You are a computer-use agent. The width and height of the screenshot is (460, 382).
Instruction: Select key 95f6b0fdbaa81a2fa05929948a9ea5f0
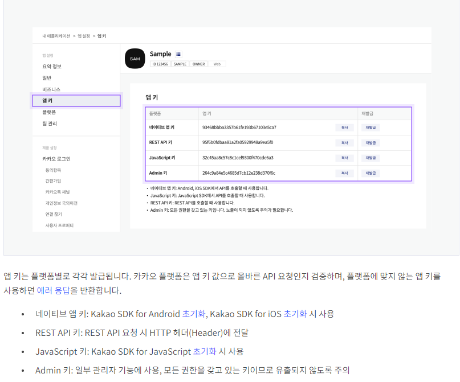point(238,142)
